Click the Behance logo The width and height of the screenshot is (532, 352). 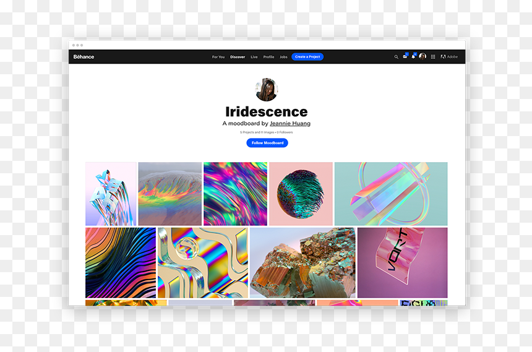84,57
